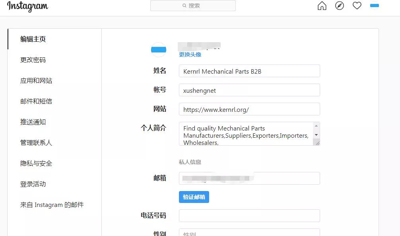Viewport: 400px width, 236px height.
Task: Click the 性别 field
Action: tap(249, 233)
